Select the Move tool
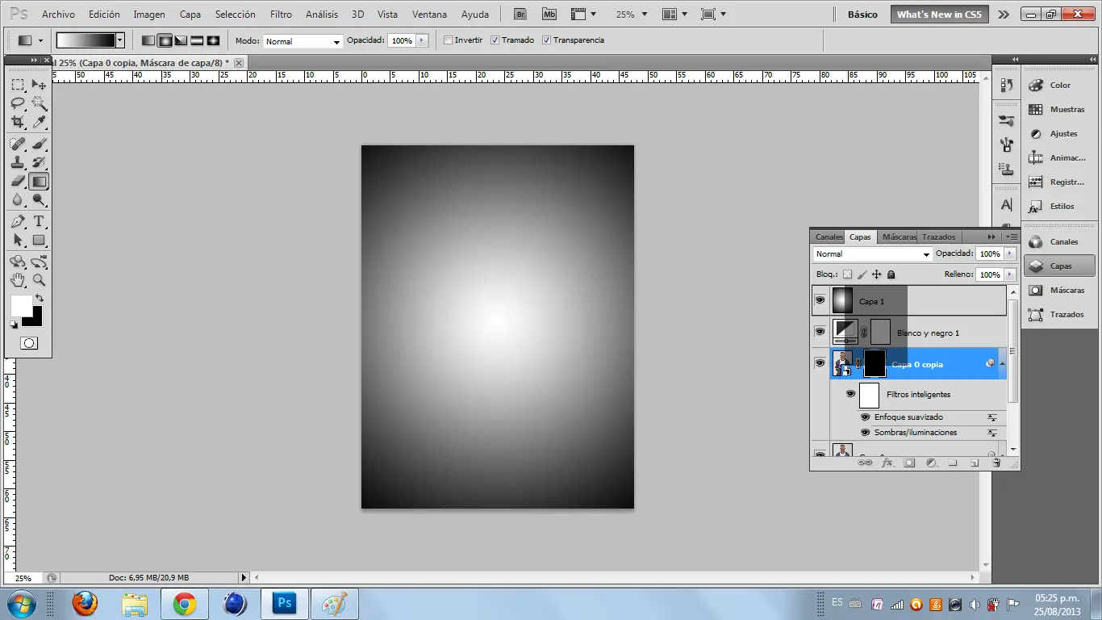 [39, 85]
